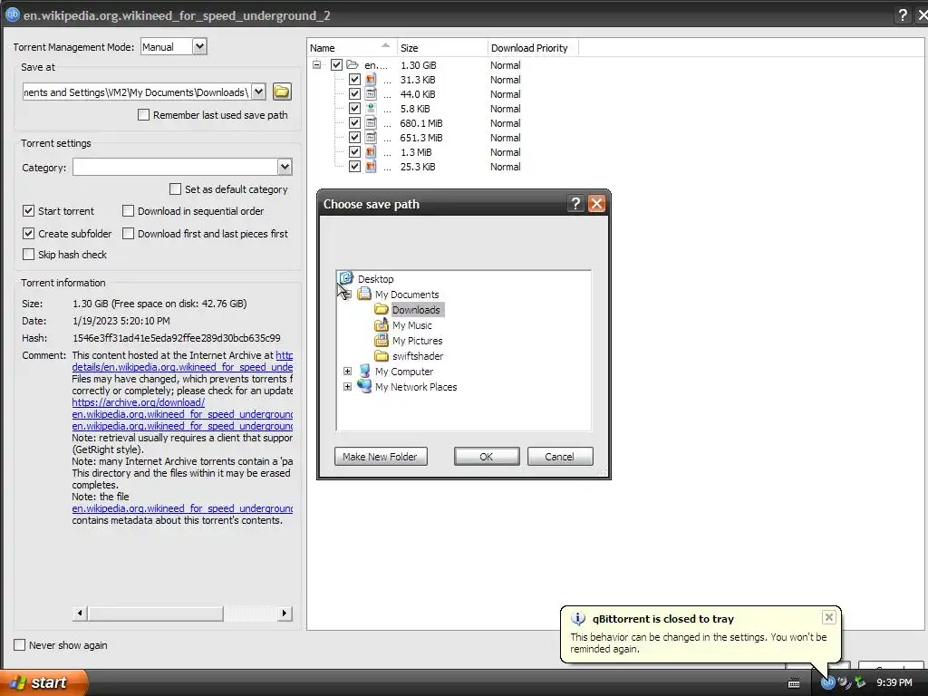Click Make New Folder button

point(381,457)
